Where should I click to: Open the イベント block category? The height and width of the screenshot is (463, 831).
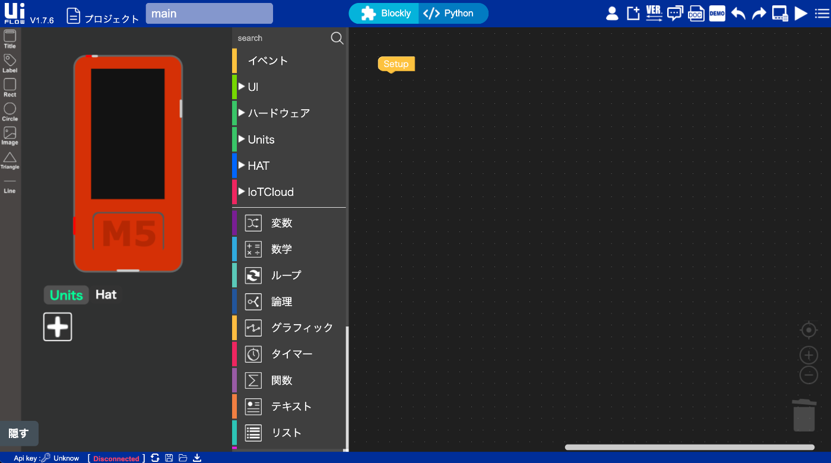pyautogui.click(x=288, y=61)
